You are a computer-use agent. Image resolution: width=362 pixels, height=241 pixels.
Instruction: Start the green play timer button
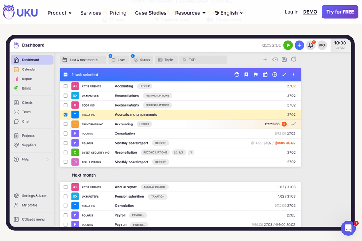[x=288, y=45]
